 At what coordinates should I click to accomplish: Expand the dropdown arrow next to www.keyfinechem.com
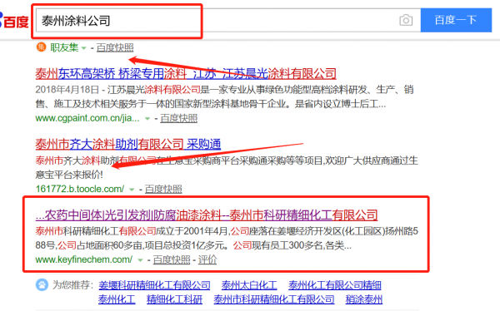click(140, 260)
